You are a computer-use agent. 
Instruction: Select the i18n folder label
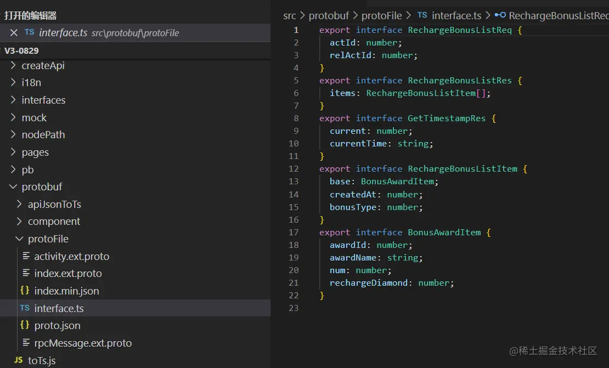[31, 83]
